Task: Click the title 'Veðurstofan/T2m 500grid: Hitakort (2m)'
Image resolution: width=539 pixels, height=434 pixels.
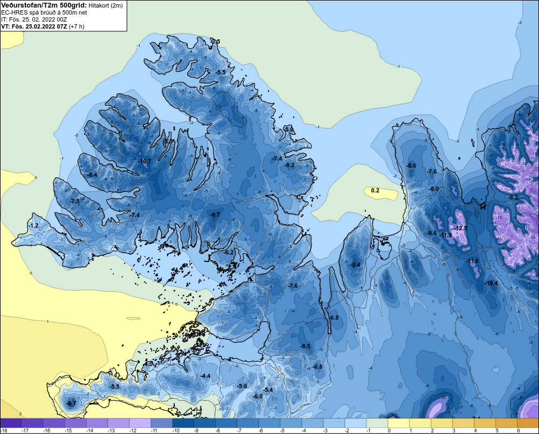Action: click(x=62, y=5)
